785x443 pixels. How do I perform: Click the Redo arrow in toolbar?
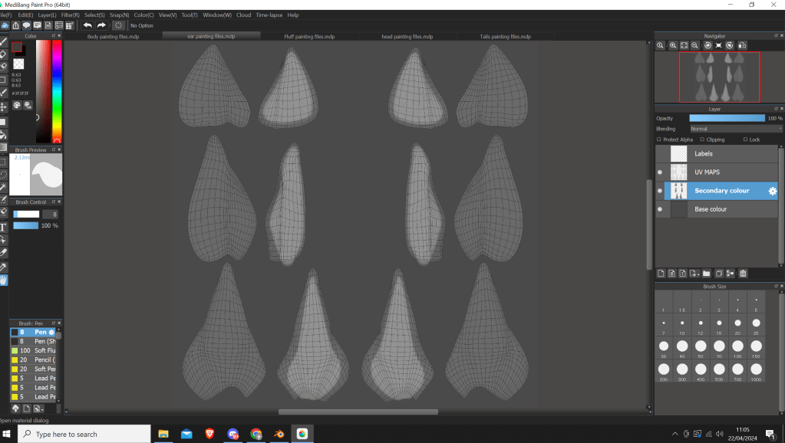tap(101, 25)
